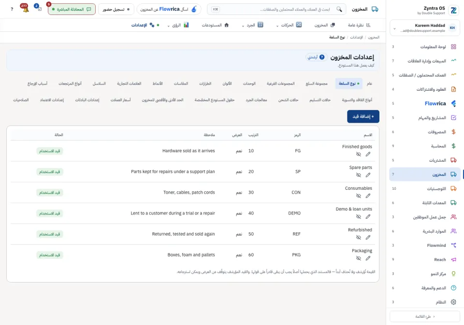464x325 pixels.
Task: Click the تسجيل حضور attendance button
Action: (x=116, y=9)
